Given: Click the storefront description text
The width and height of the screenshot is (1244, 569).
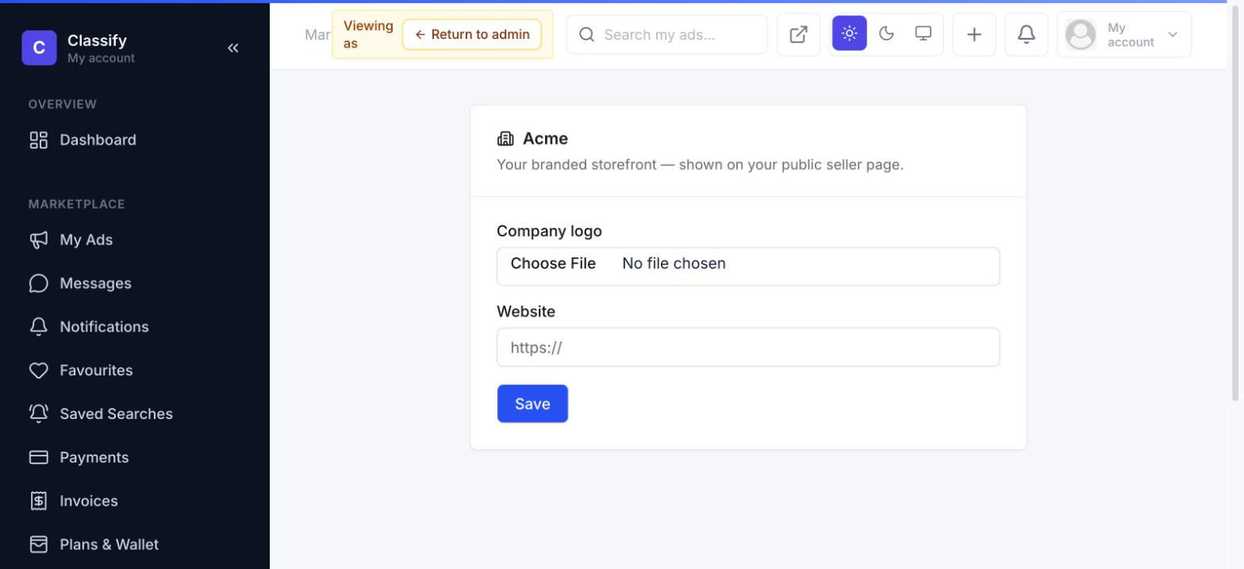Looking at the screenshot, I should [700, 165].
